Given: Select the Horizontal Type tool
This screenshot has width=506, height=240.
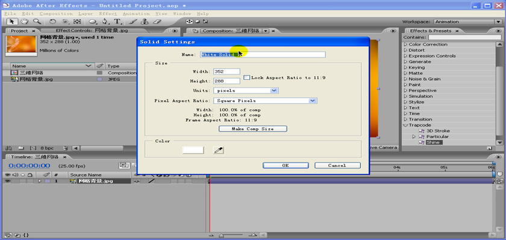Looking at the screenshot, I should click(117, 22).
